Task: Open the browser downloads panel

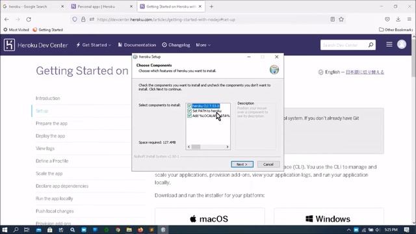Action: click(398, 19)
